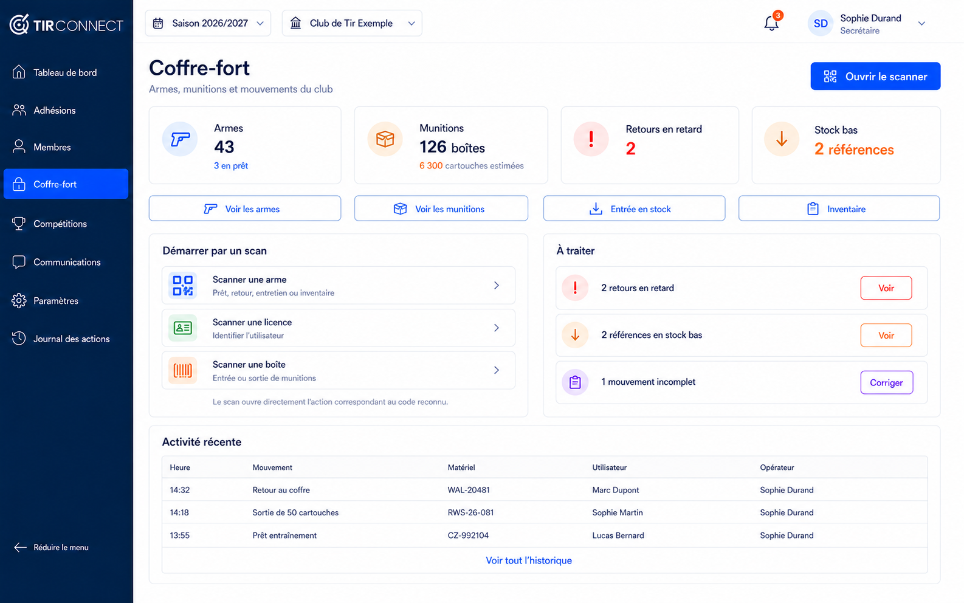Go to Tableau de bord in sidebar
Viewport: 964px width, 603px height.
pyautogui.click(x=66, y=72)
